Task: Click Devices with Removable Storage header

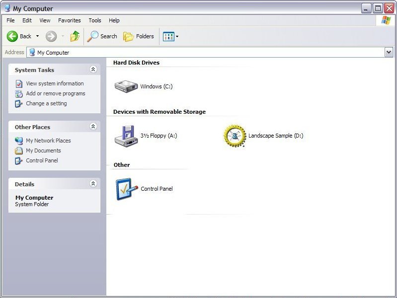Action: (159, 112)
